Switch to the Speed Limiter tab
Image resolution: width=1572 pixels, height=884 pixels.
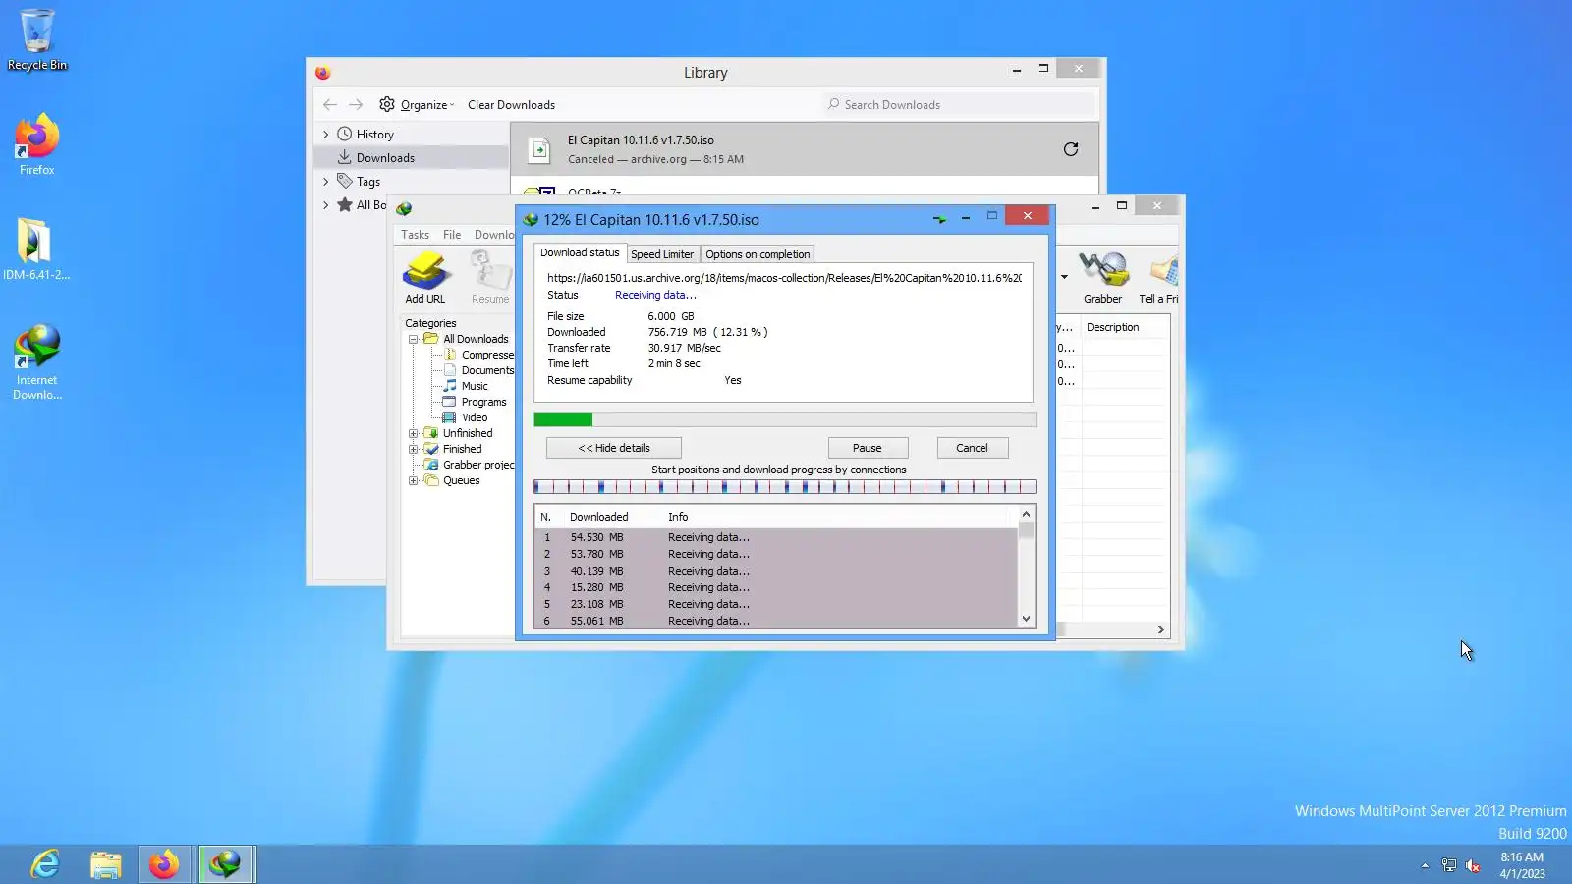click(x=662, y=254)
